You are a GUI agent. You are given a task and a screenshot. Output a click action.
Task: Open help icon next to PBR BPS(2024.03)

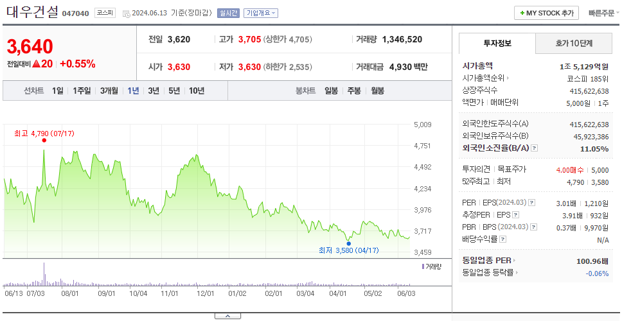[534, 227]
